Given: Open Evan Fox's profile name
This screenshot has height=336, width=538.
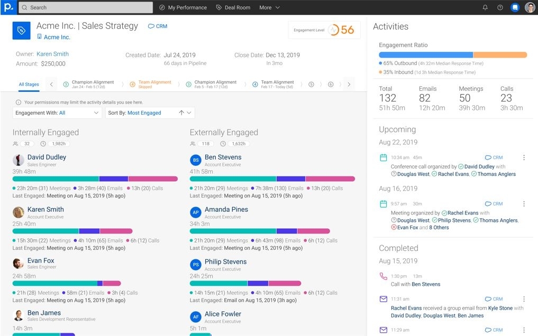Looking at the screenshot, I should click(41, 260).
